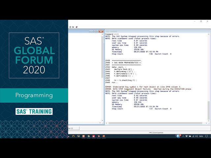Click the circled exclamation Break toolbar icon
Viewport: 211px width, 158px height.
click(x=70, y=27)
